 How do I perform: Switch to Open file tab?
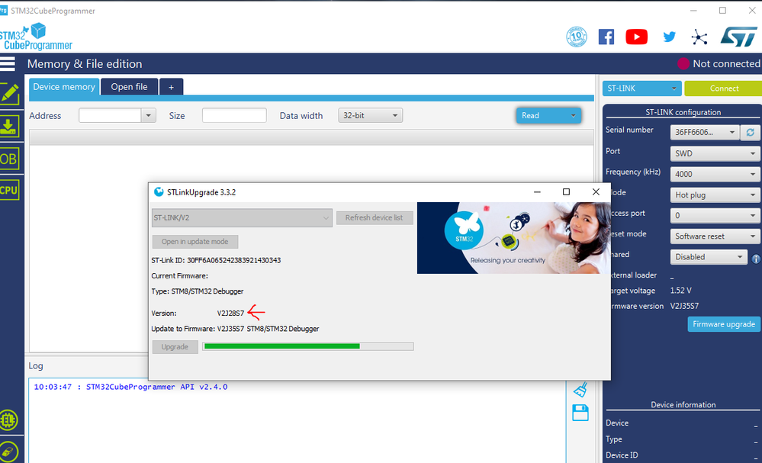(x=129, y=87)
